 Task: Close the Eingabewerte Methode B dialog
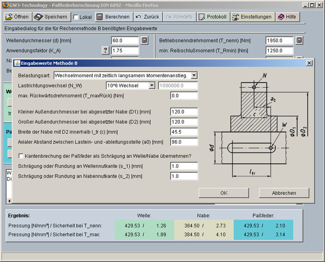309,63
